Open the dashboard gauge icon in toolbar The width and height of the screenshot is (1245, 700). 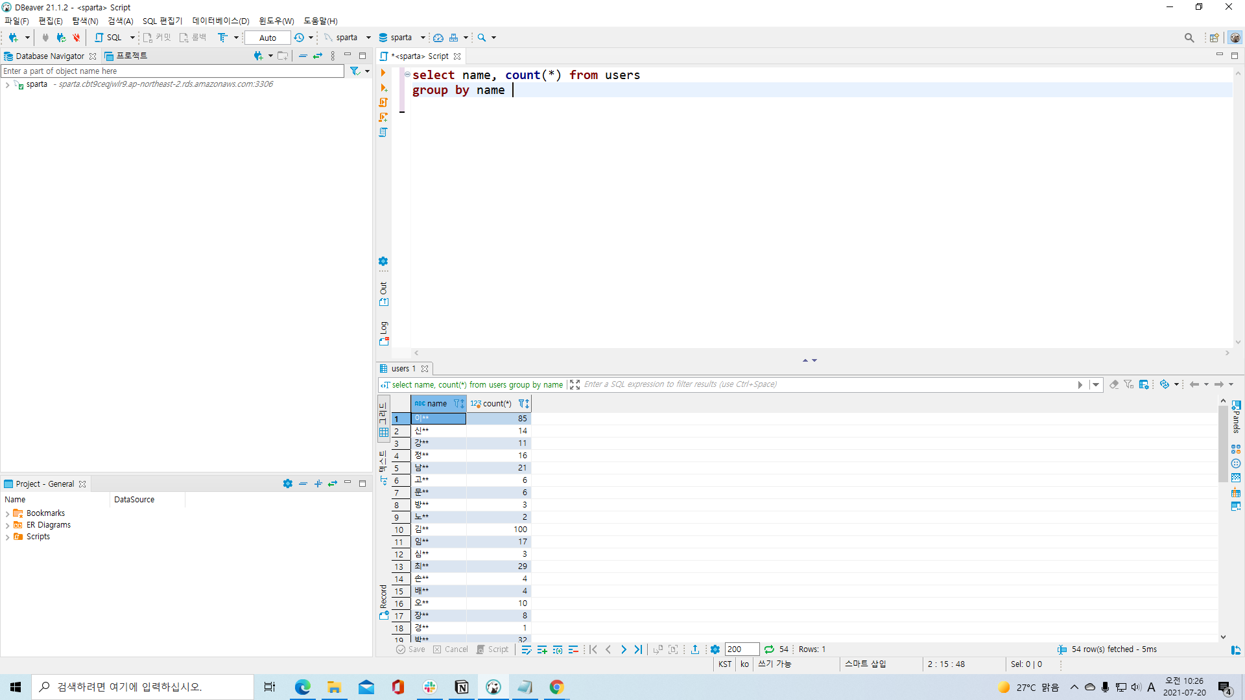[438, 38]
